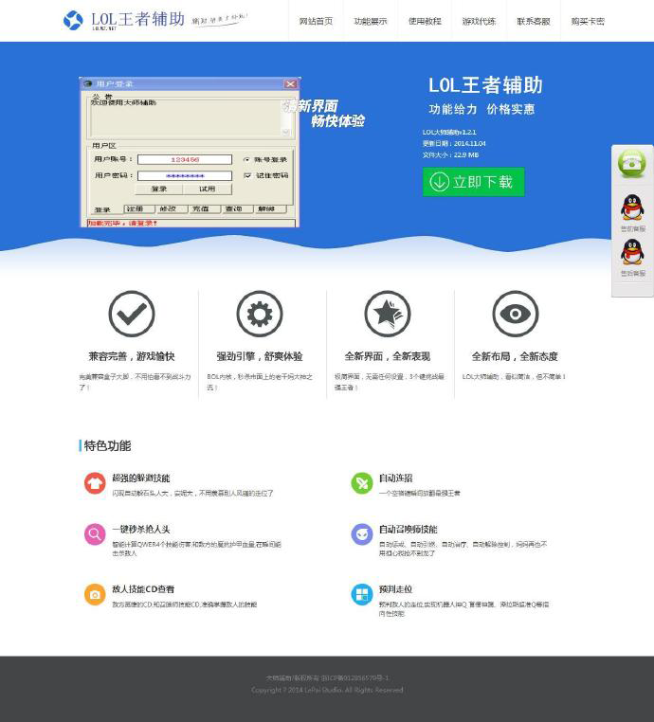Click the purple face icon beside 自动召唤师技能

tap(362, 534)
